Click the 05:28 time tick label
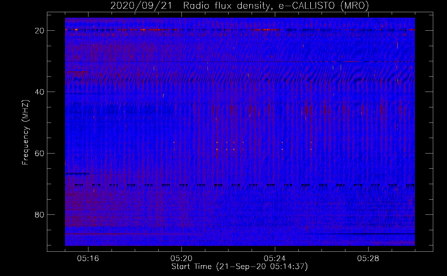The width and height of the screenshot is (447, 276). point(368,259)
